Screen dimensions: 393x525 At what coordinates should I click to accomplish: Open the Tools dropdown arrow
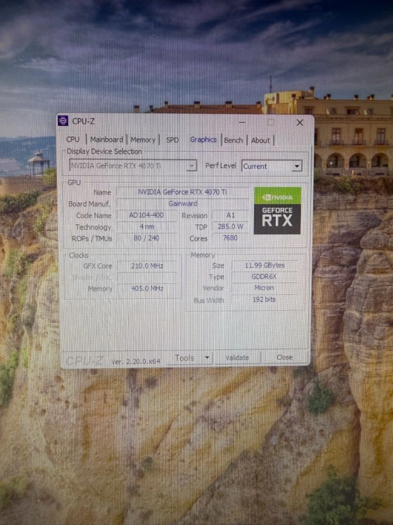coord(207,358)
